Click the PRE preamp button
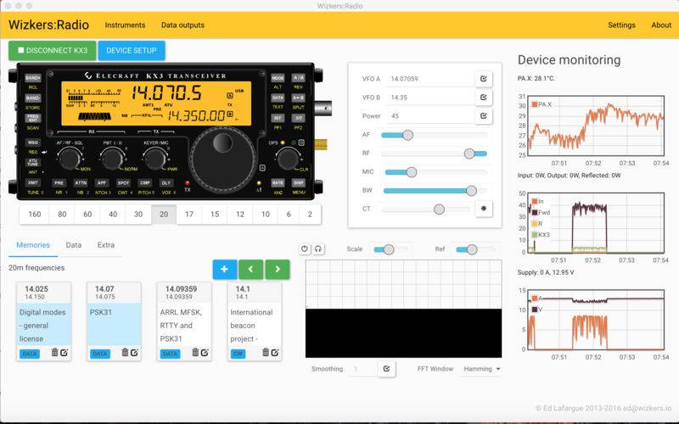Image resolution: width=679 pixels, height=424 pixels. pos(59,183)
